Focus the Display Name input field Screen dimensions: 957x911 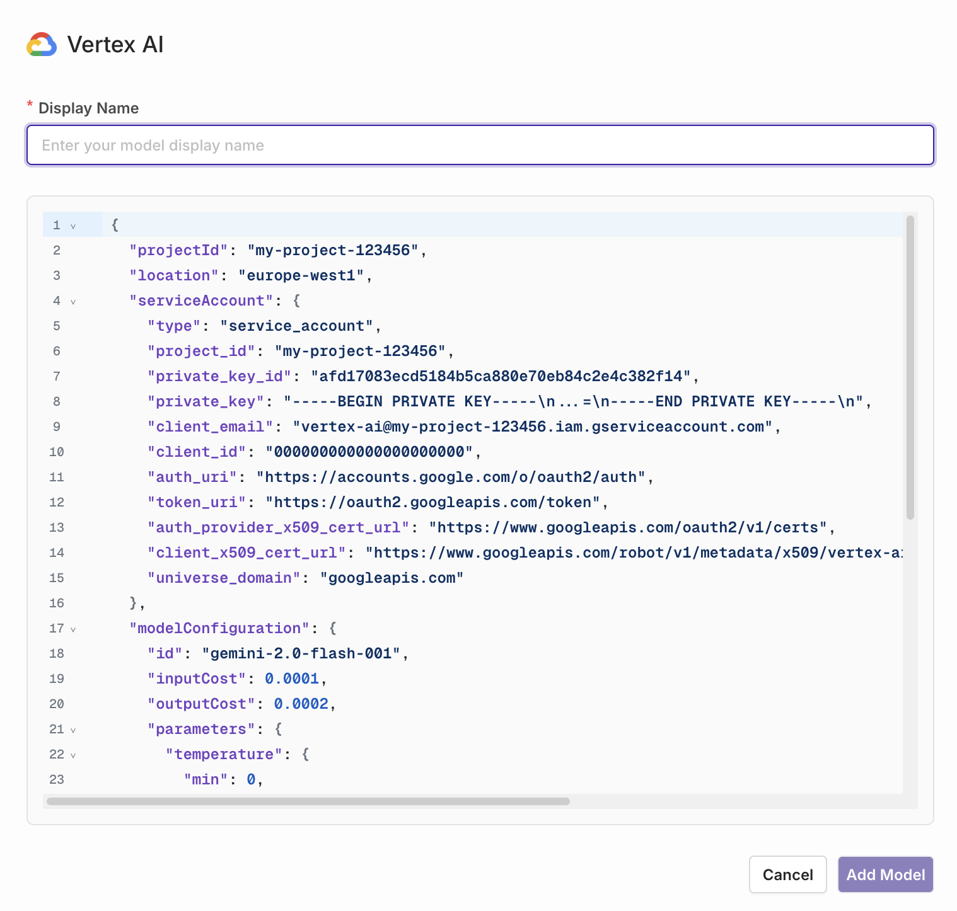(x=480, y=145)
